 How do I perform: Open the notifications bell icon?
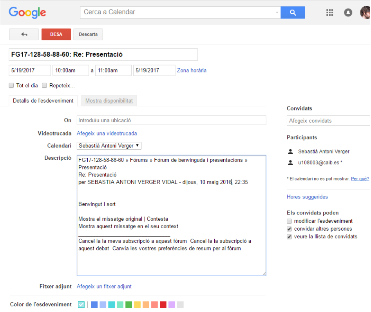click(x=348, y=13)
